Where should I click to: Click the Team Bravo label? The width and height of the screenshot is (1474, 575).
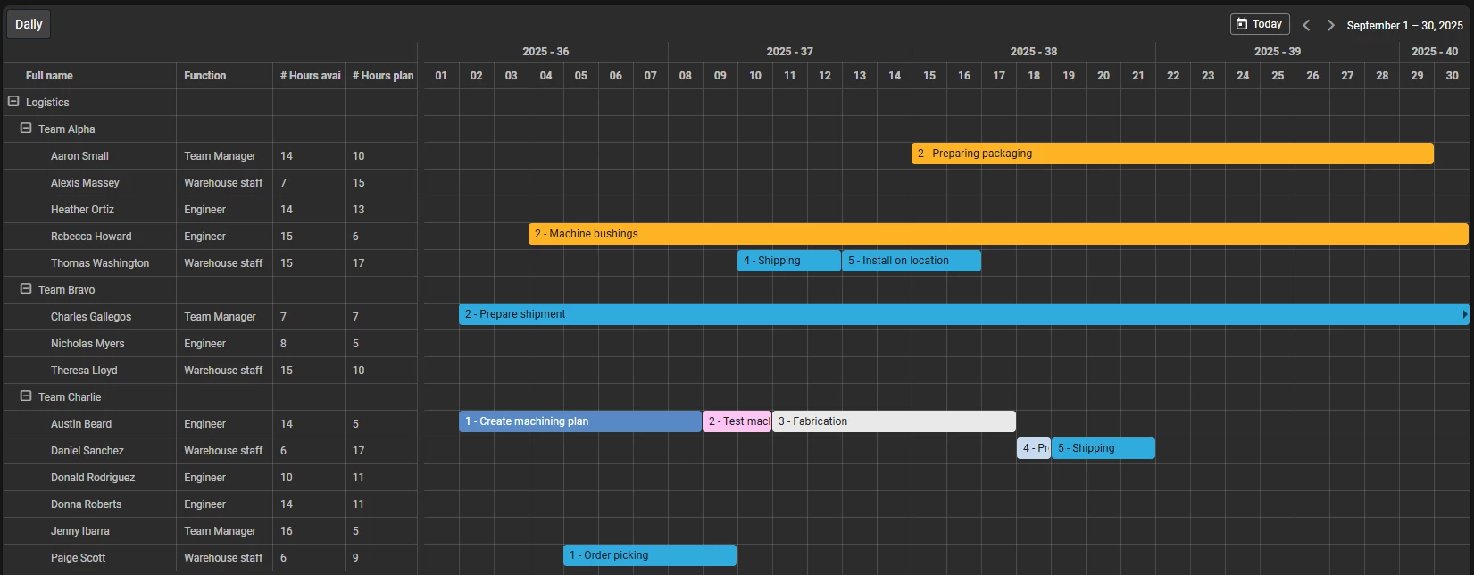[x=66, y=290]
